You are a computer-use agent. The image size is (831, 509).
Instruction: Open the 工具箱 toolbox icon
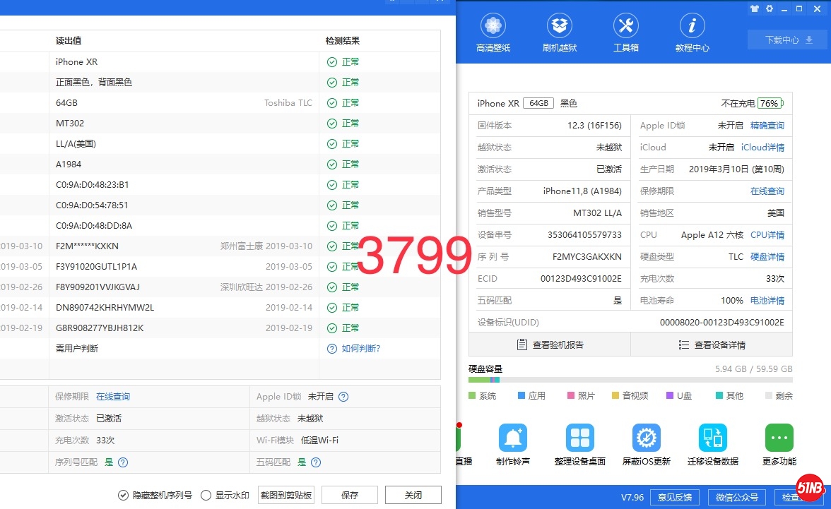[x=625, y=28]
